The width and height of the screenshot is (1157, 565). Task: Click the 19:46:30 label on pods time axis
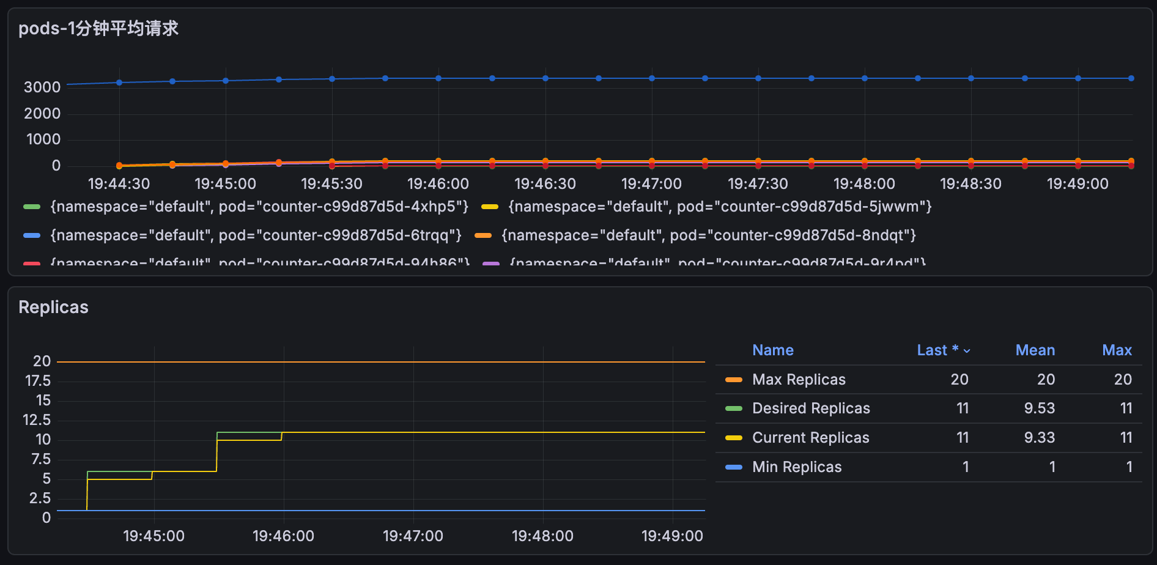545,184
